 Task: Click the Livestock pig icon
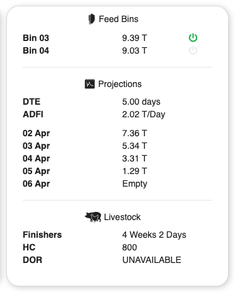(93, 217)
